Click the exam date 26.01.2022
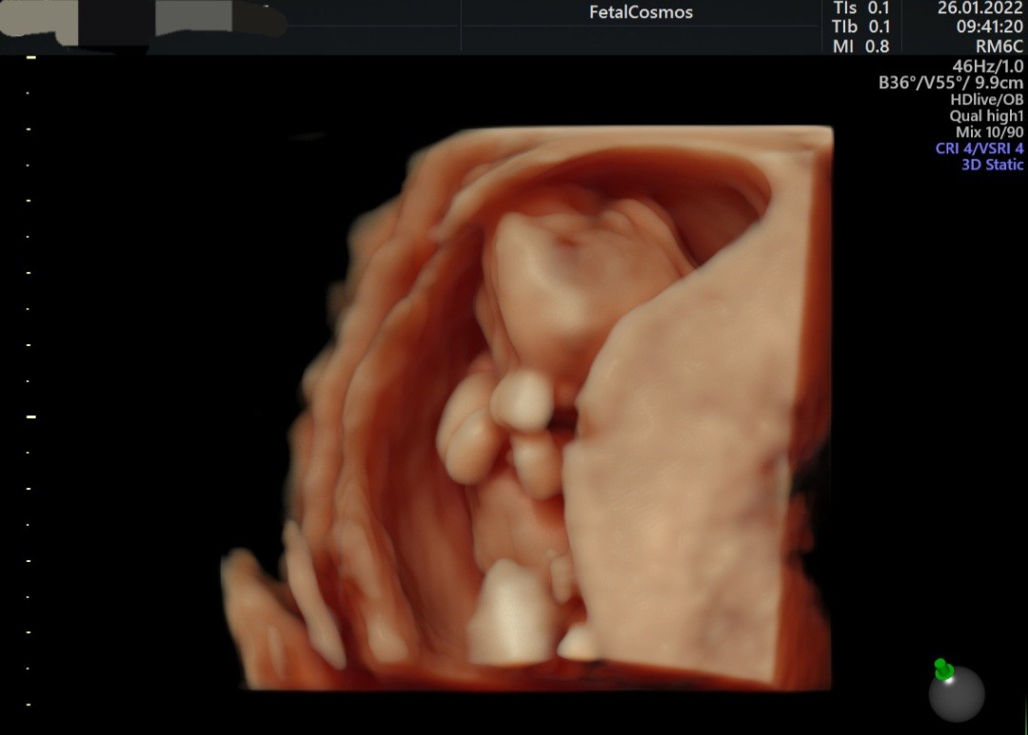The width and height of the screenshot is (1028, 735). (x=979, y=9)
